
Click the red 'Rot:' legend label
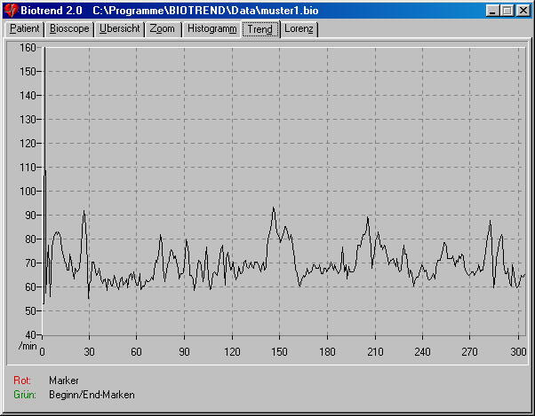click(x=22, y=381)
